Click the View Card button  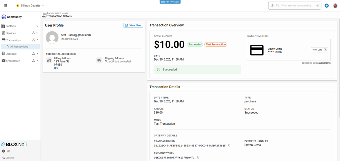[x=319, y=50]
